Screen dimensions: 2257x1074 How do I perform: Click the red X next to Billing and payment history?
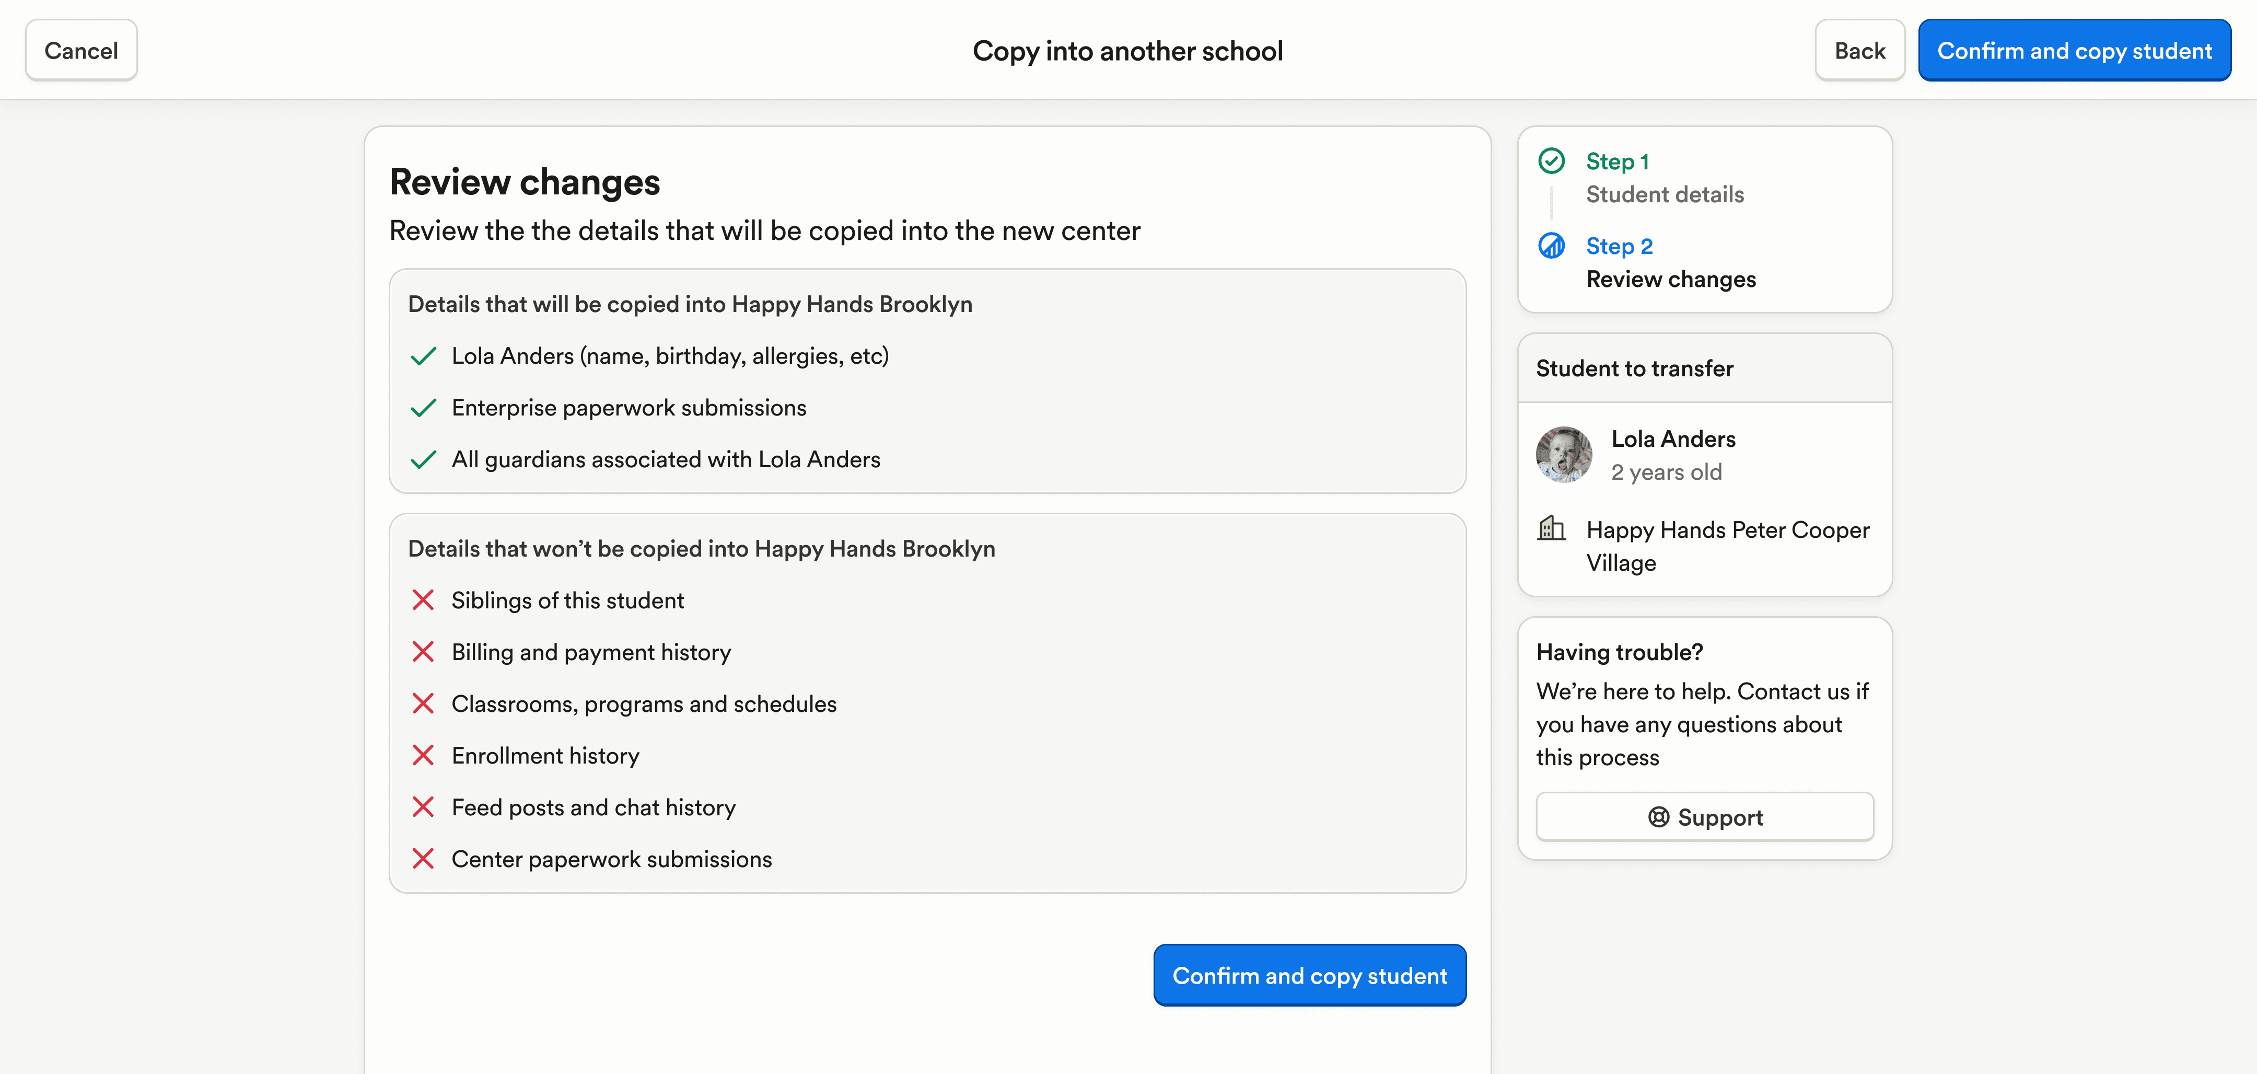click(423, 652)
